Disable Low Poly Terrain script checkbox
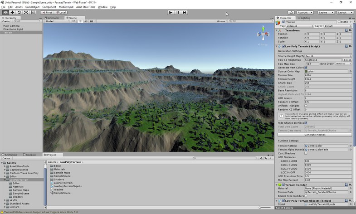The height and width of the screenshot is (214, 356). pos(283,46)
